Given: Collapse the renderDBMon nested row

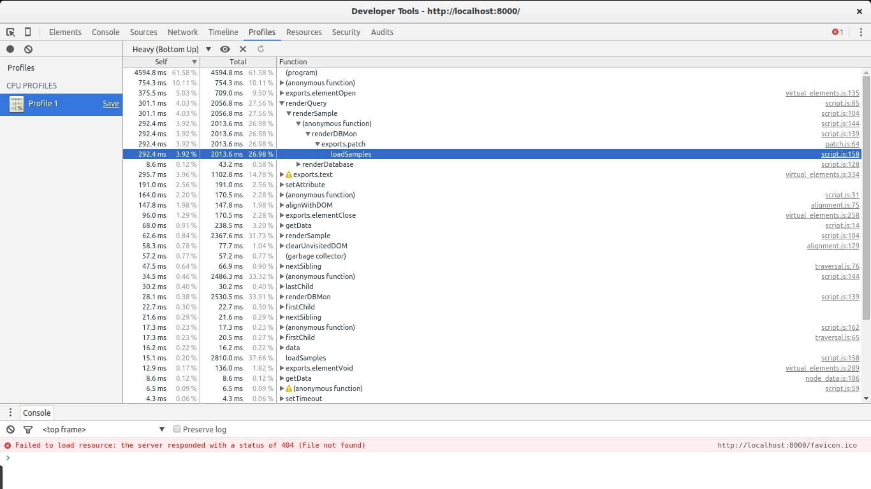Looking at the screenshot, I should [x=308, y=134].
